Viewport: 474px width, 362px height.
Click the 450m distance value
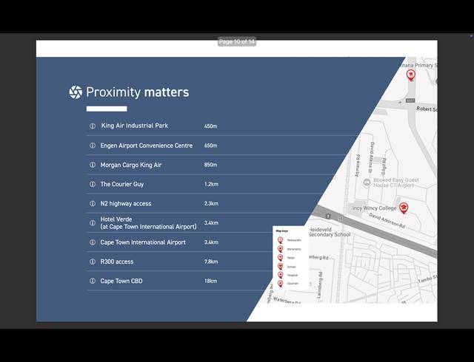pos(210,126)
